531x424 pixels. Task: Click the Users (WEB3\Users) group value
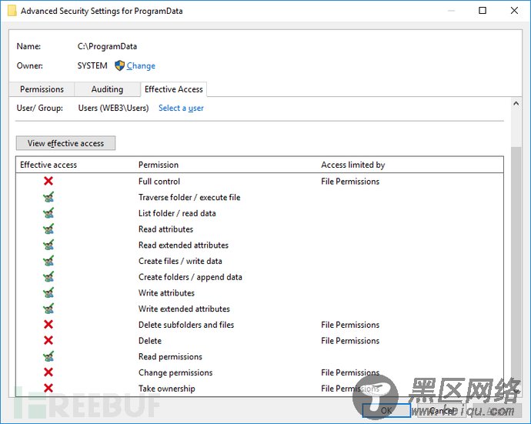113,108
